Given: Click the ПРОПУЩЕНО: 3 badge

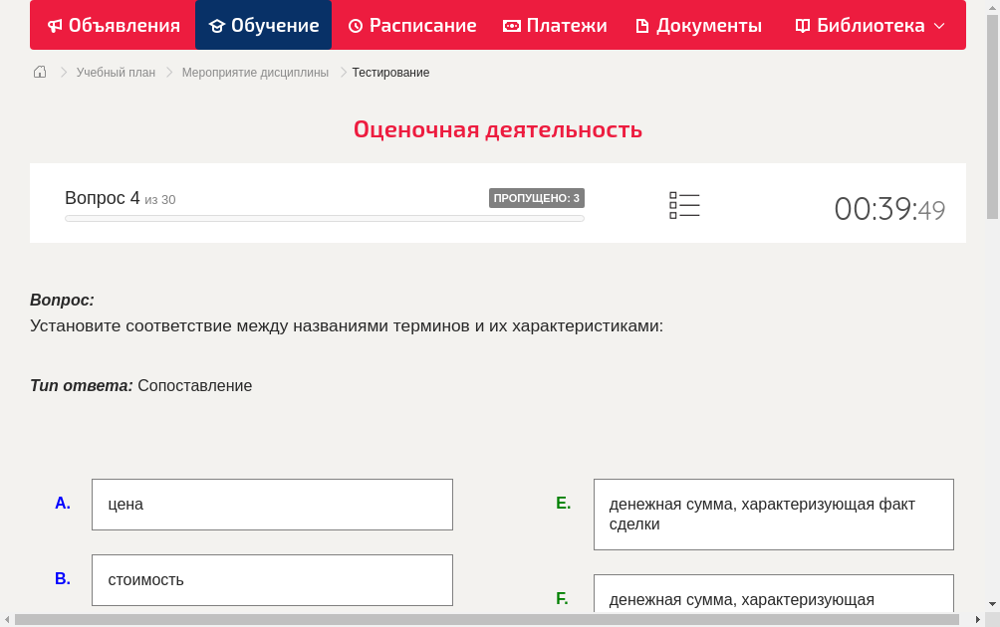Looking at the screenshot, I should click(x=537, y=198).
